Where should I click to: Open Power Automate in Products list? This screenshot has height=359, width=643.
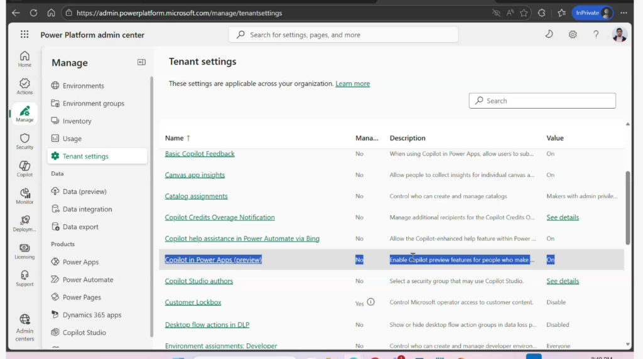tap(88, 280)
